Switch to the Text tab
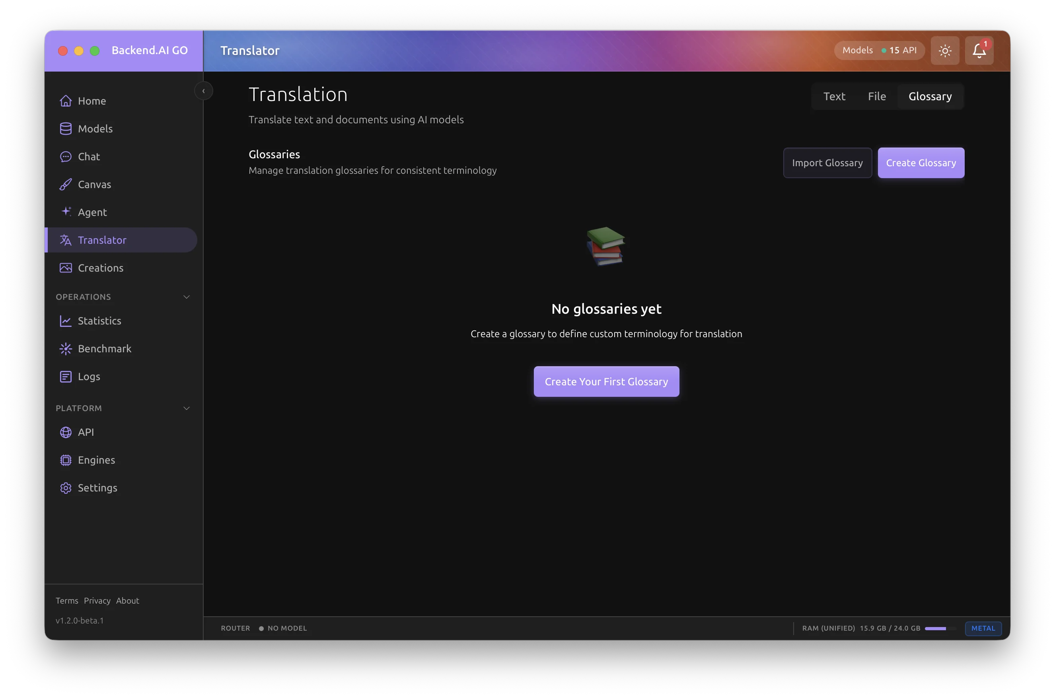 (x=834, y=96)
